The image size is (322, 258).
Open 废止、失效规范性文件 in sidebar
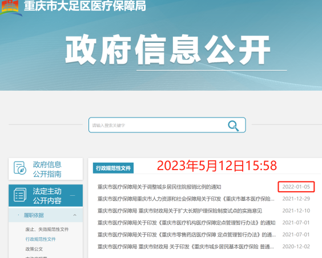pos(47,229)
